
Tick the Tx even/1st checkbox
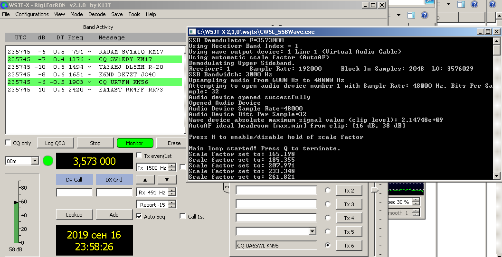(x=139, y=156)
